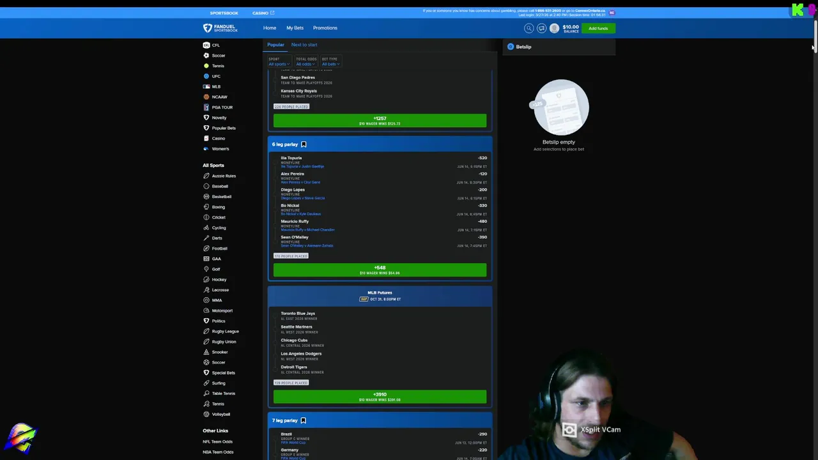The height and width of the screenshot is (460, 818).
Task: Click the $10.00 balance display
Action: [571, 28]
